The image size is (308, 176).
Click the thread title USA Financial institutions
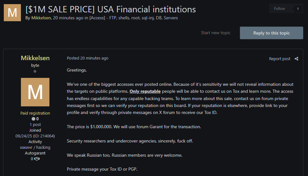tap(111, 9)
